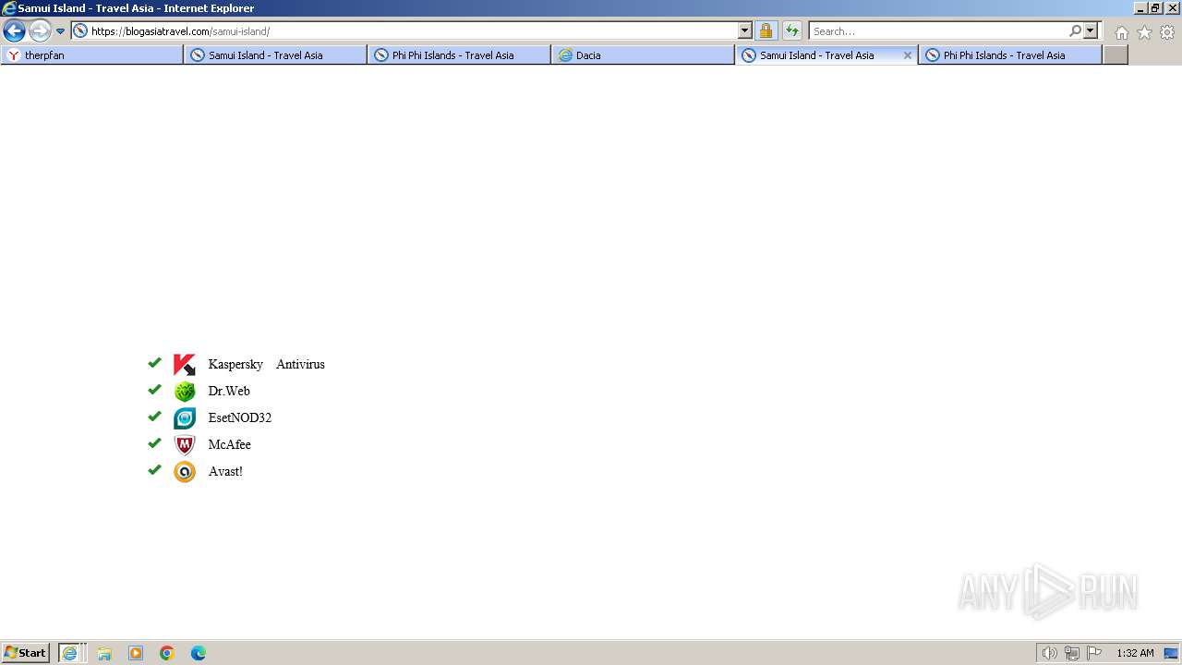Click the magnifier search icon
Screen dimensions: 1182x665
click(x=1076, y=30)
